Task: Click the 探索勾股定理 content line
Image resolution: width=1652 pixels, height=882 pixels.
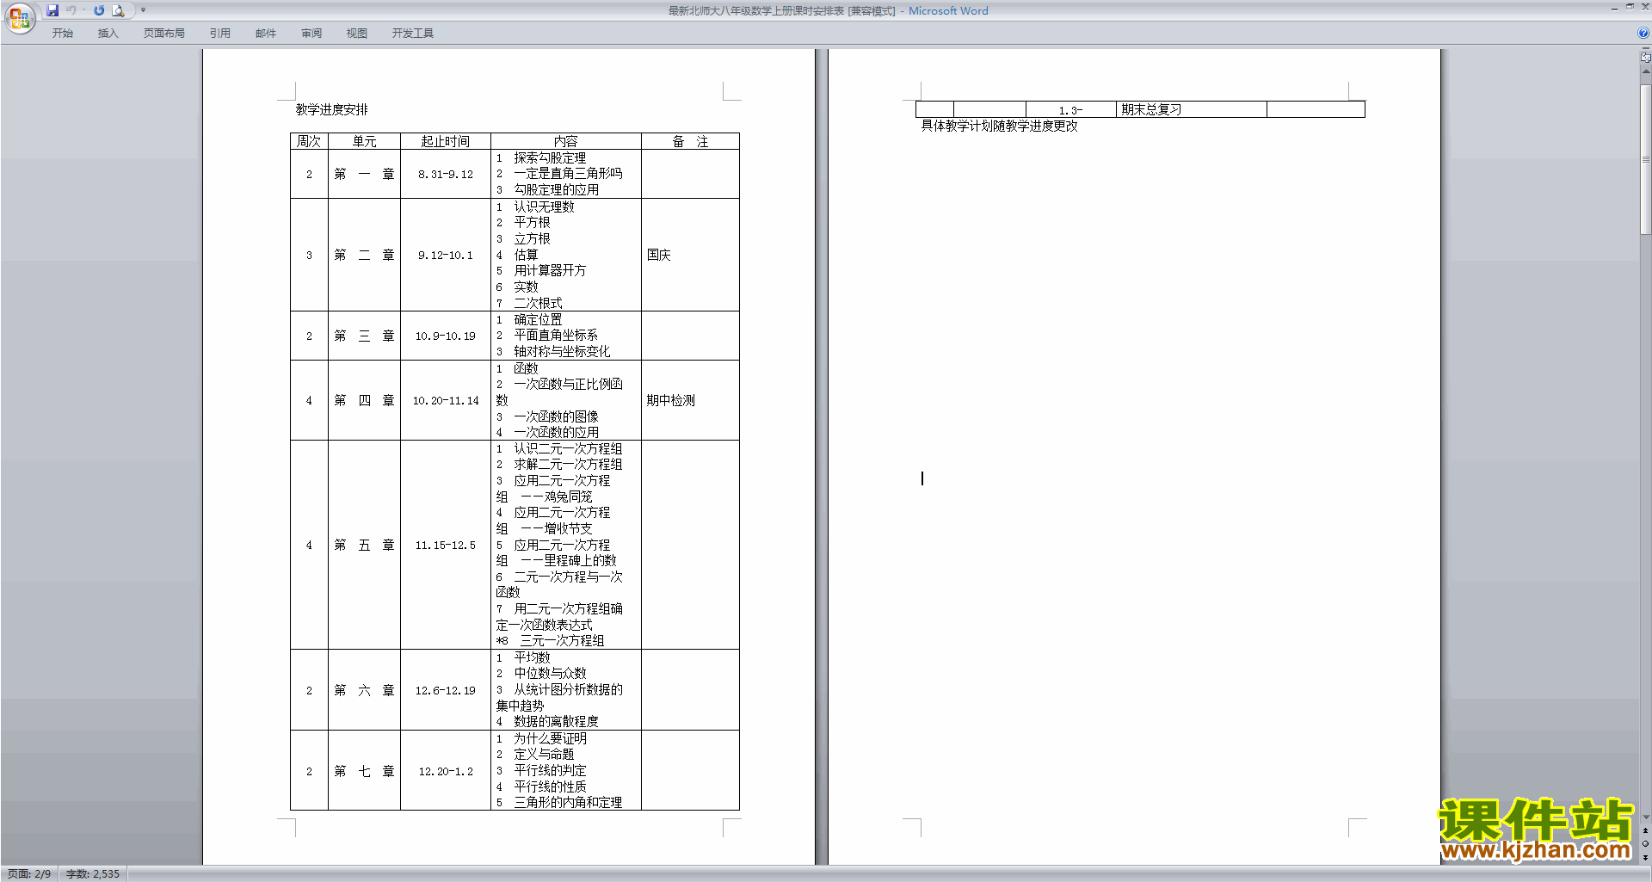Action: [x=550, y=158]
